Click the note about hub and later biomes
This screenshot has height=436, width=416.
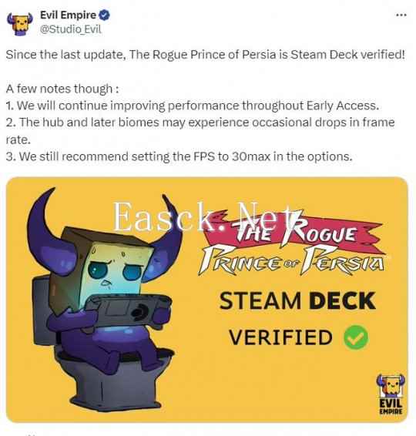pos(200,131)
